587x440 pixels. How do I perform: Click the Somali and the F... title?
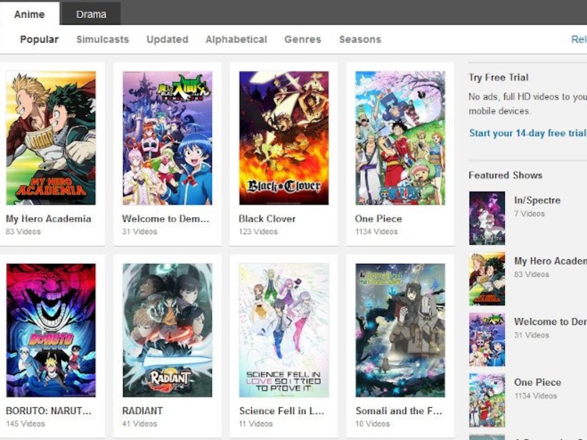tap(399, 411)
